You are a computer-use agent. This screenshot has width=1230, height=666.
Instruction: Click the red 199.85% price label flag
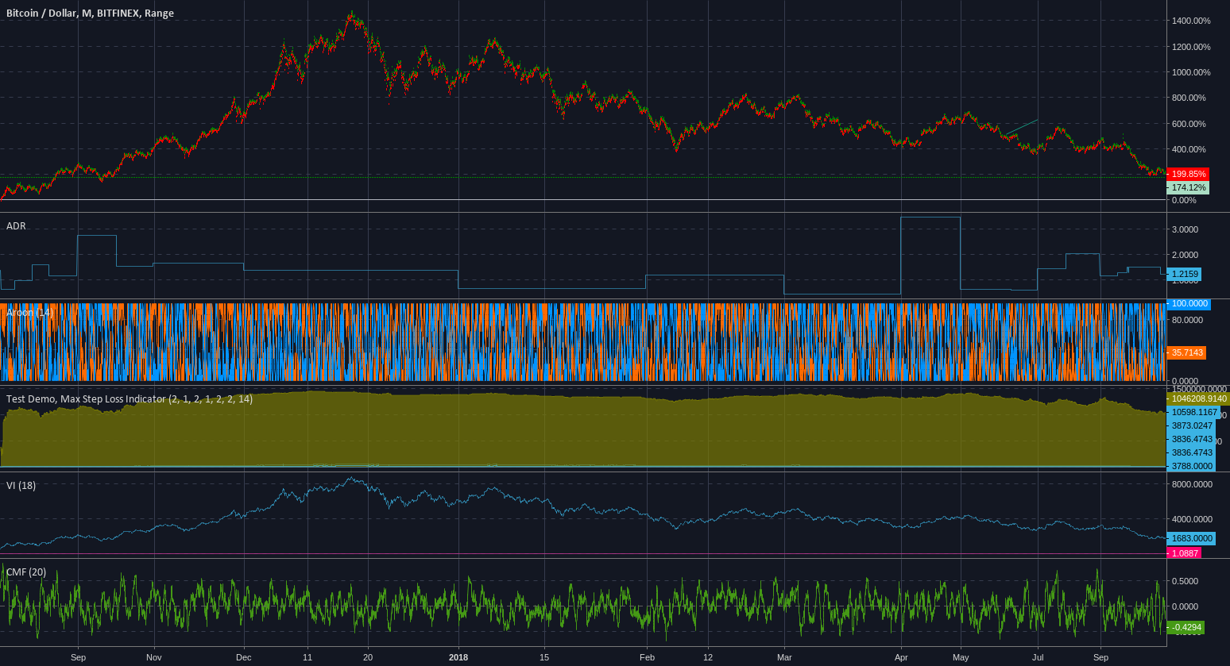coord(1189,174)
